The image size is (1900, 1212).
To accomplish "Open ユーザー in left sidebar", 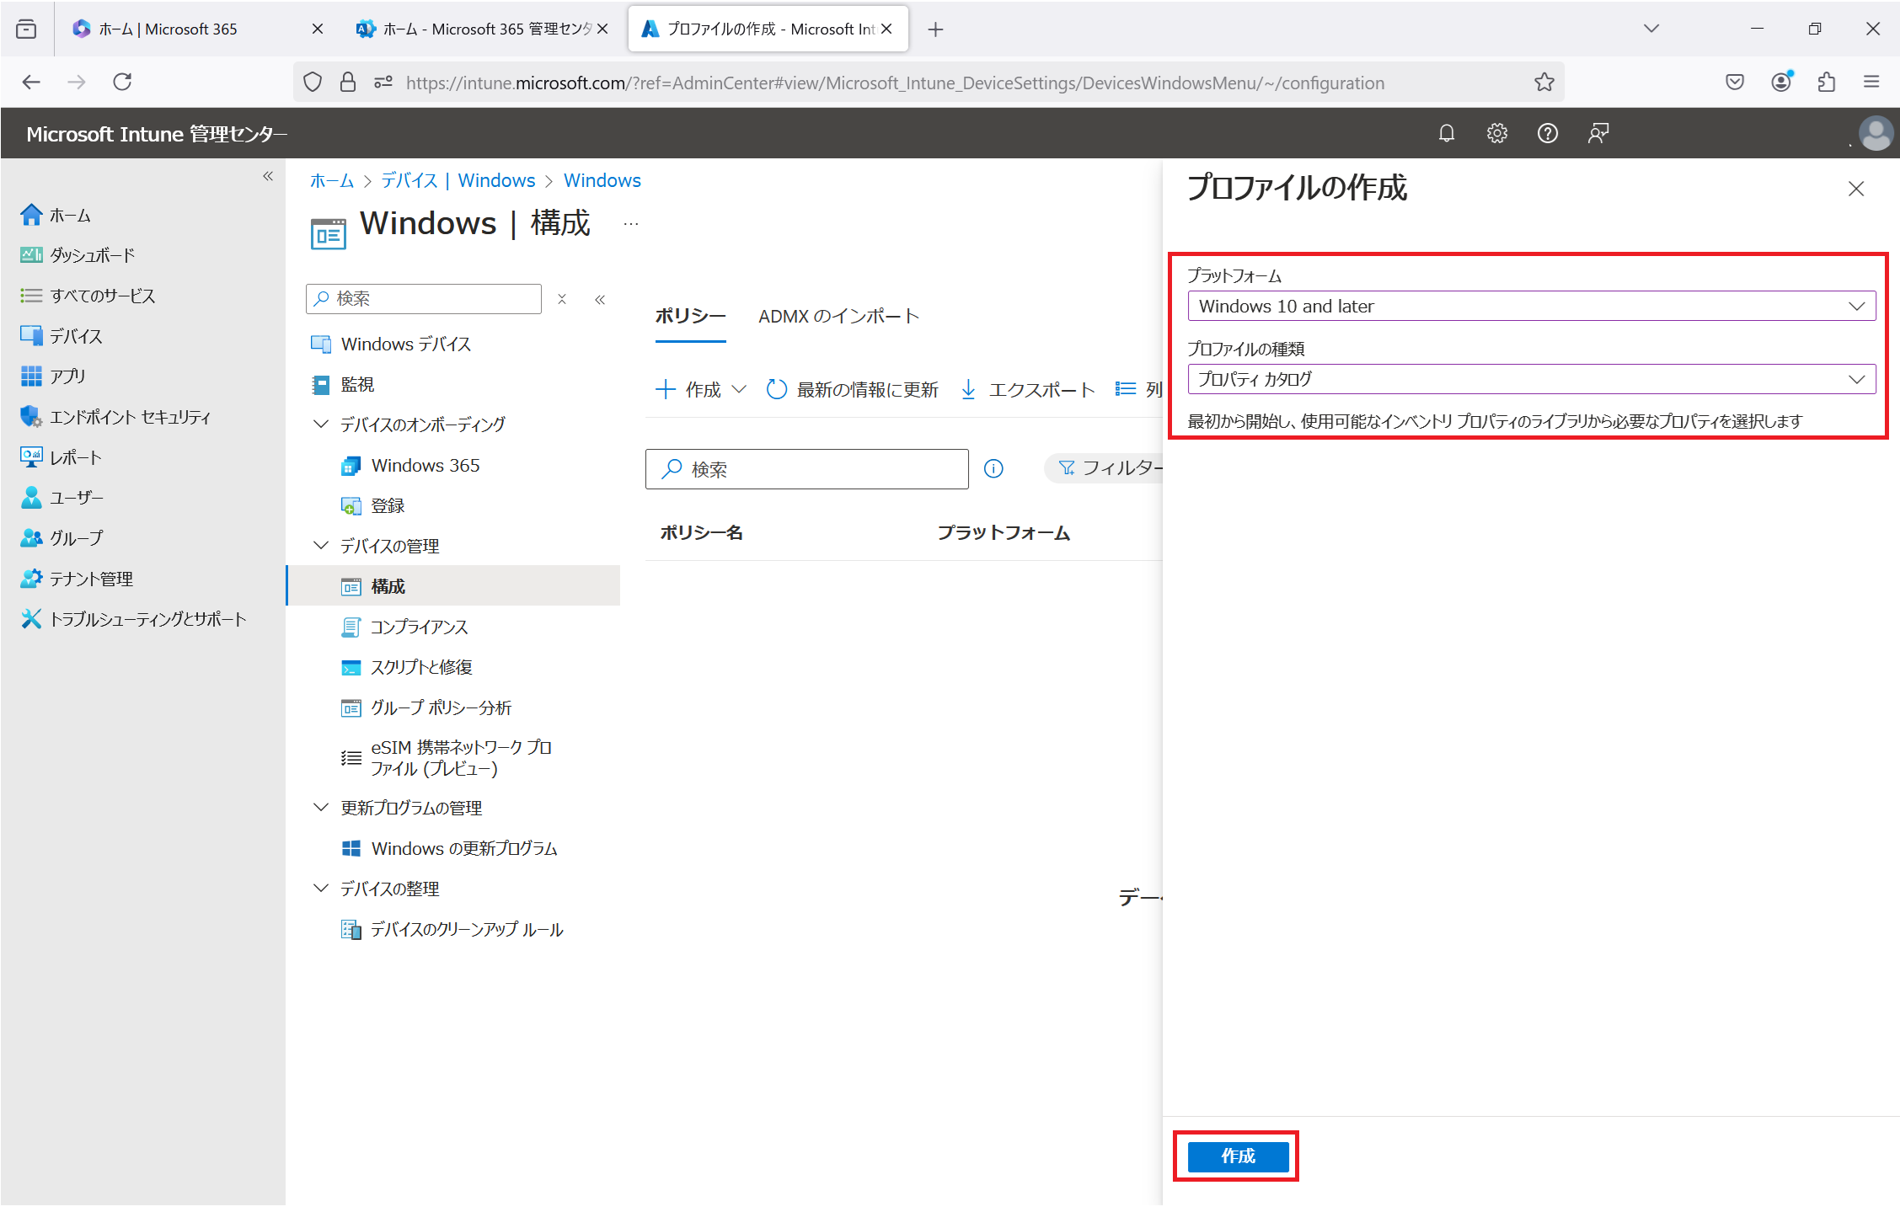I will pyautogui.click(x=62, y=498).
